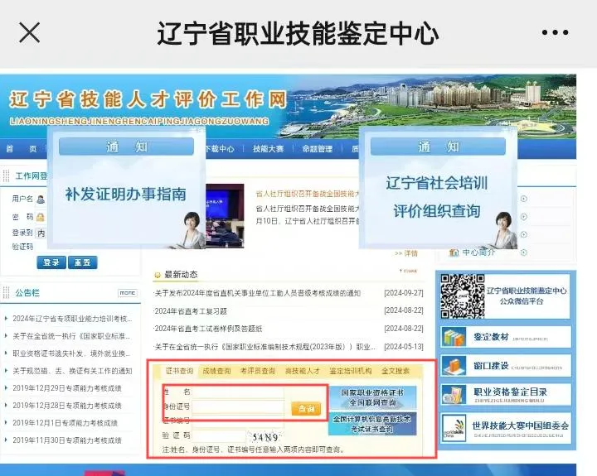Open the three-dot more options menu
597x476 pixels.
pyautogui.click(x=555, y=32)
